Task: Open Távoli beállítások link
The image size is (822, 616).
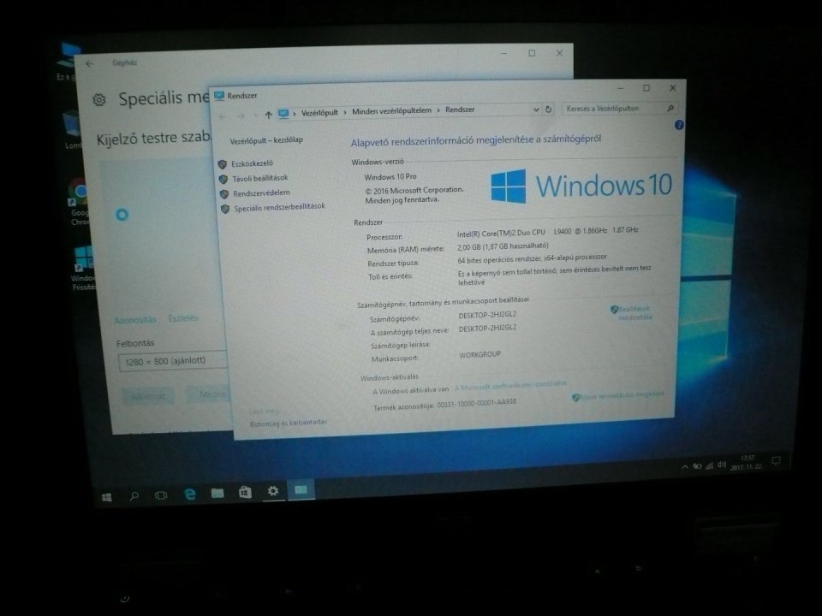Action: coord(260,178)
